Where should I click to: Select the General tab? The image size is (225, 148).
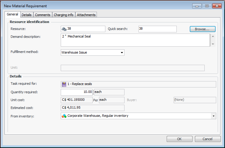pyautogui.click(x=12, y=14)
